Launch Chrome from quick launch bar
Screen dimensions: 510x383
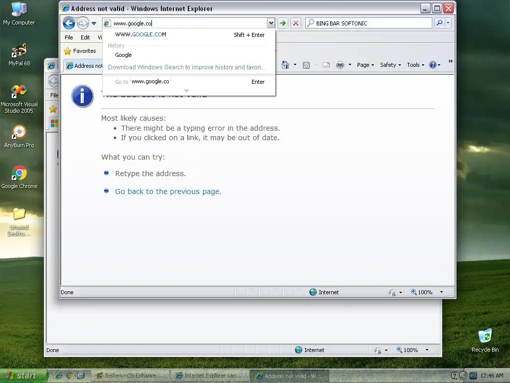70,376
